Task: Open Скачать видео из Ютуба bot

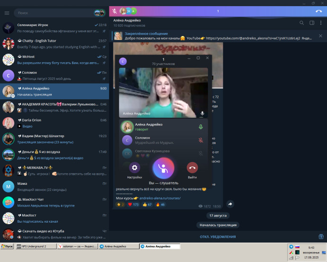Action: (54, 234)
